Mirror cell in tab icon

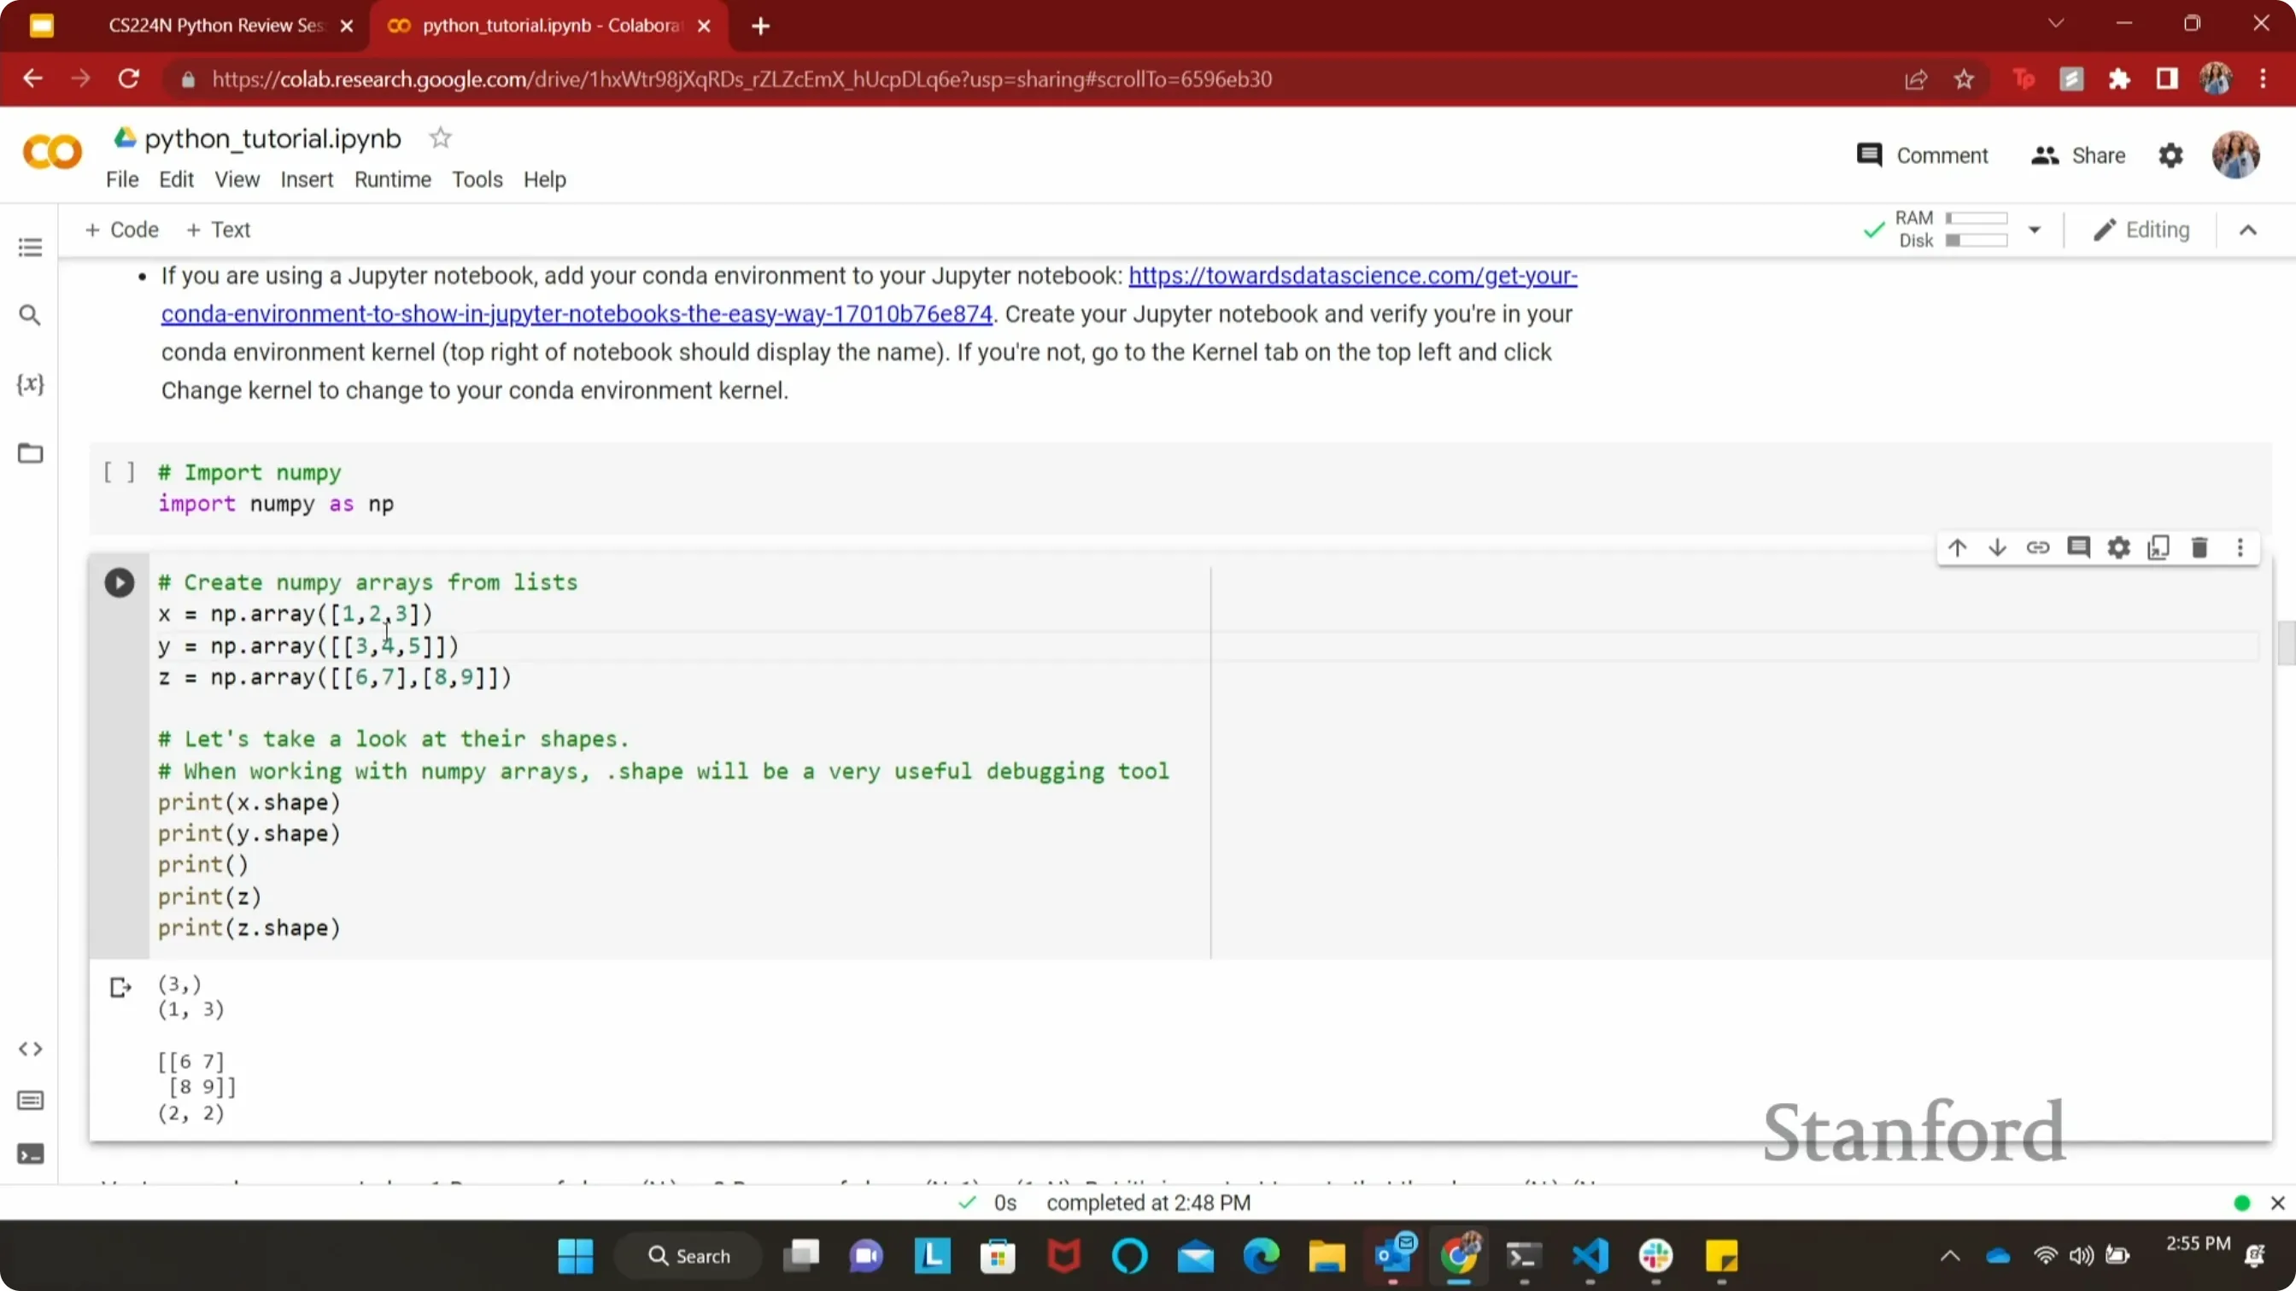[2158, 548]
